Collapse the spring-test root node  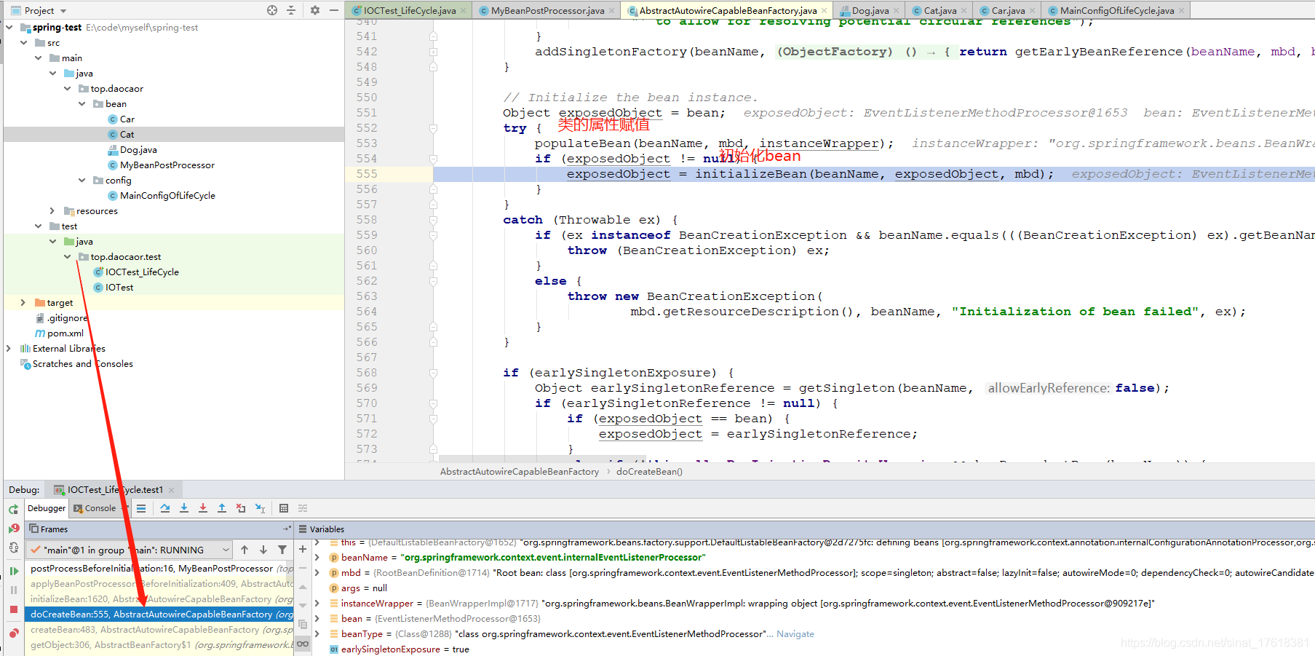coord(9,28)
